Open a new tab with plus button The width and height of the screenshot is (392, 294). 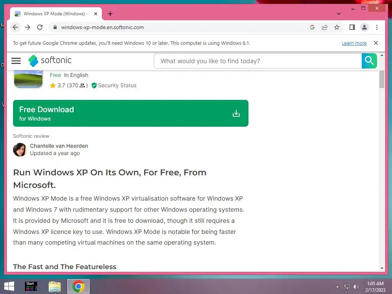[x=110, y=14]
